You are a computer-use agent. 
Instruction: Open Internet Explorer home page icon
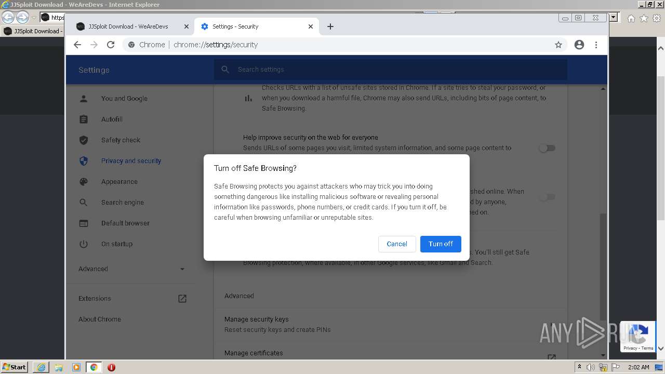tap(631, 18)
